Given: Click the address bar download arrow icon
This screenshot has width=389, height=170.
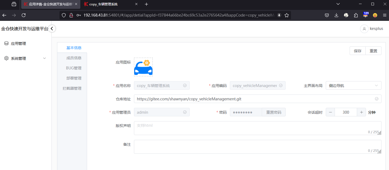Looking at the screenshot, I should click(279, 15).
